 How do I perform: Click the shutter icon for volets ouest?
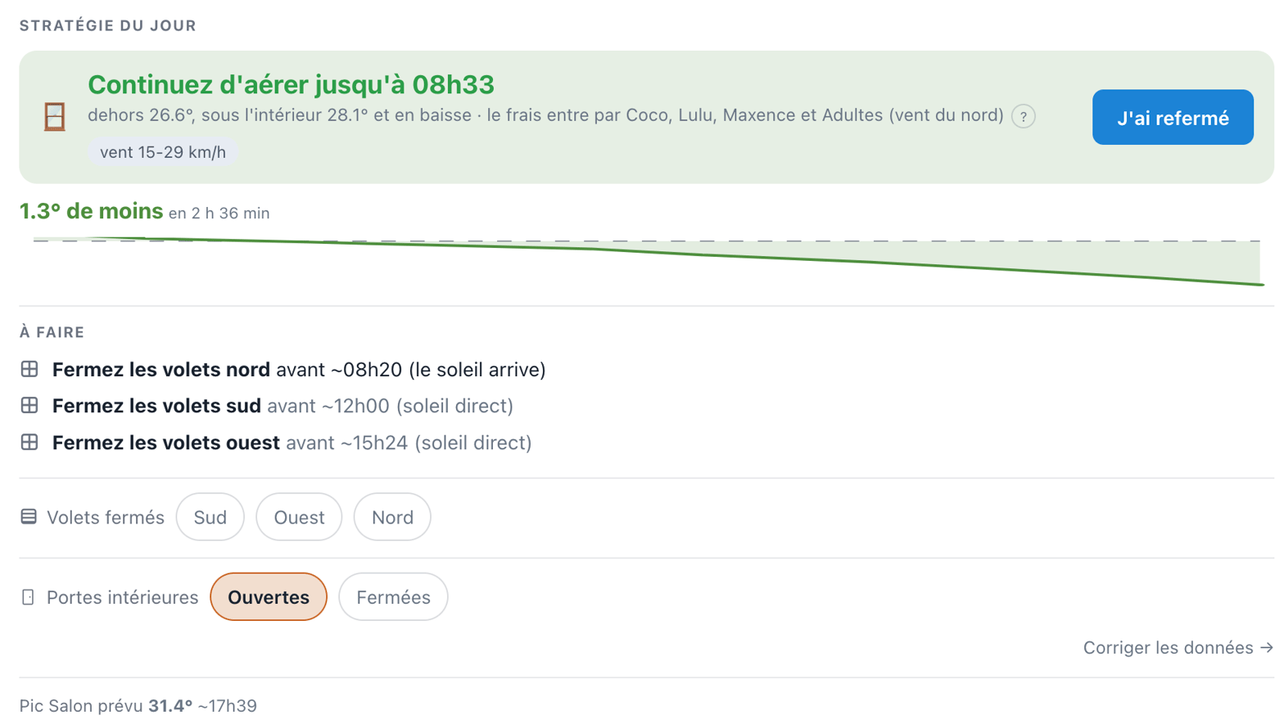point(29,442)
